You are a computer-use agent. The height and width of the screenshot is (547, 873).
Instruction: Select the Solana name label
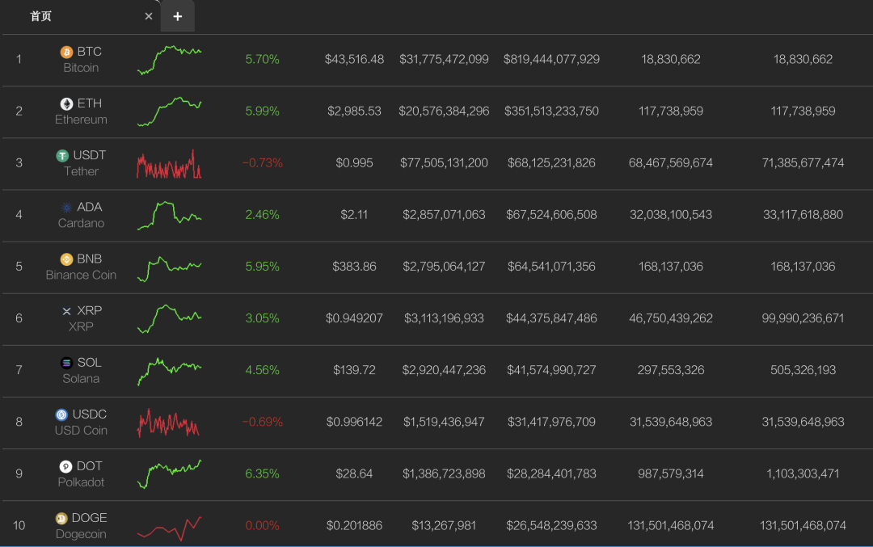[81, 379]
